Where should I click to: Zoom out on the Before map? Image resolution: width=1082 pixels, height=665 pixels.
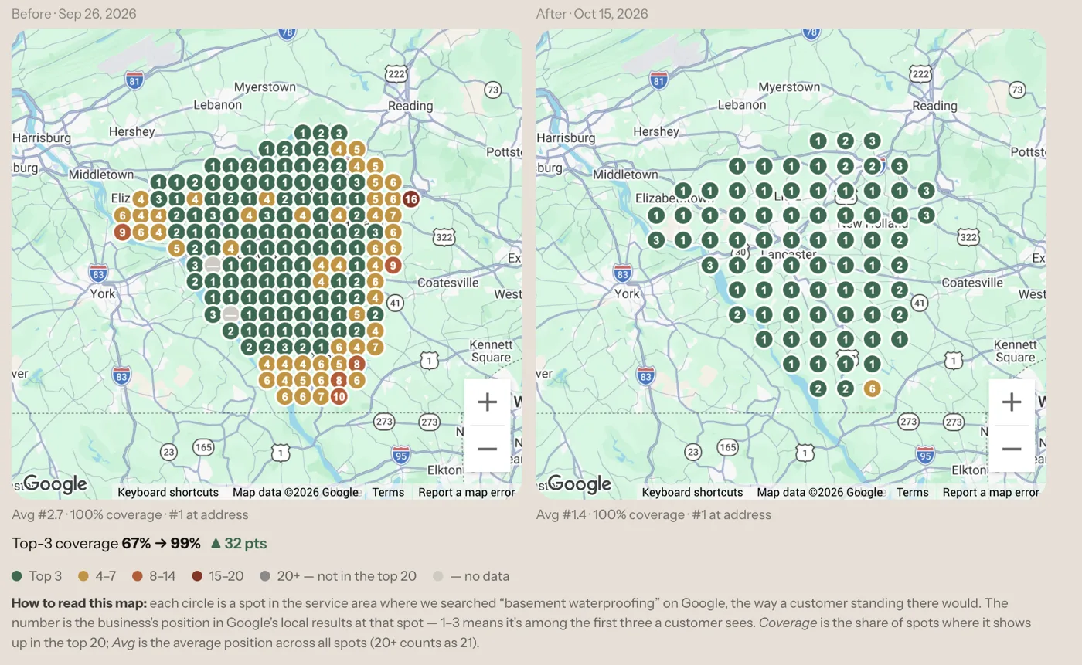487,449
